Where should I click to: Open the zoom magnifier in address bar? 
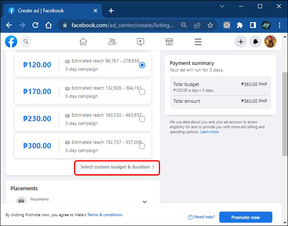click(183, 25)
